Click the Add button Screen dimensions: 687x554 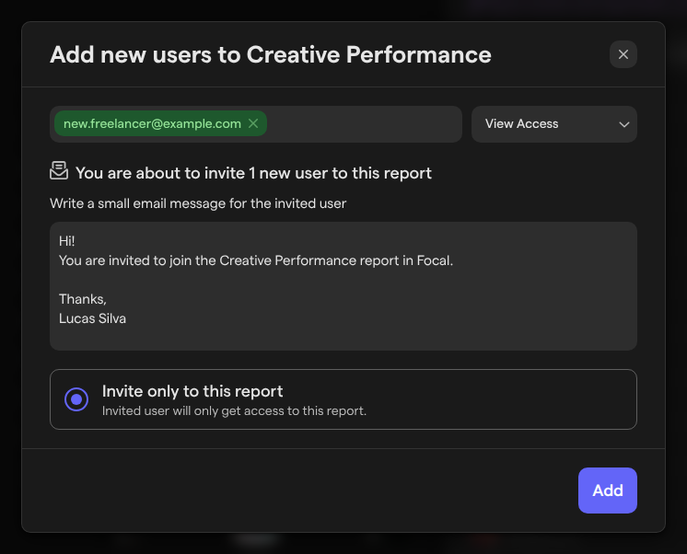click(607, 491)
